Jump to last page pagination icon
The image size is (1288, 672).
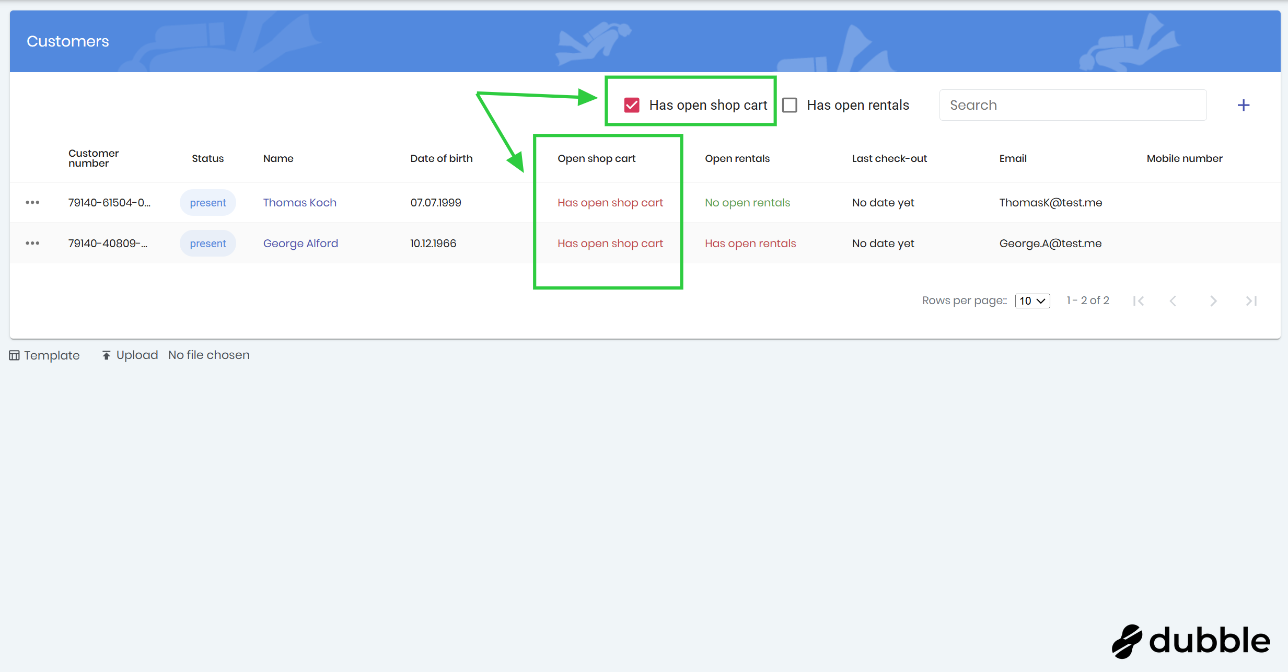coord(1251,301)
